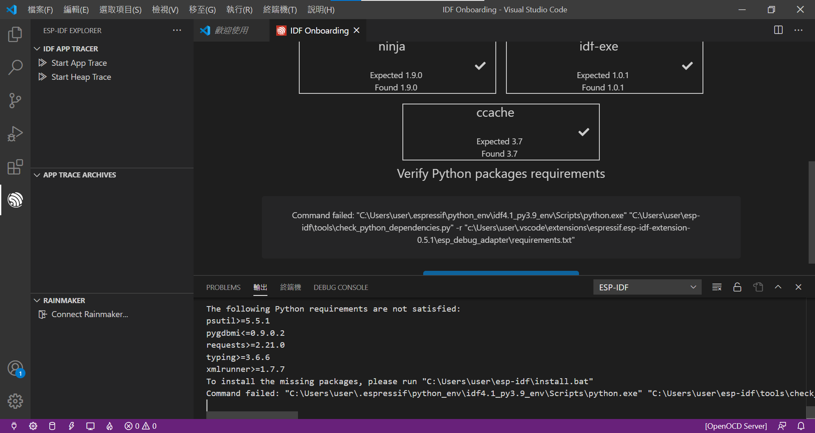This screenshot has height=433, width=815.
Task: Open the Explorer view in activity bar
Action: click(15, 34)
